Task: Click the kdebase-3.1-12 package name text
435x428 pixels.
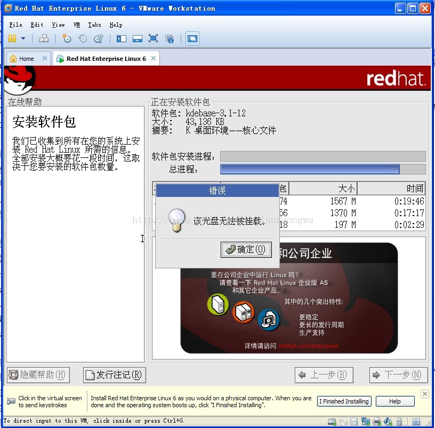Action: 215,113
